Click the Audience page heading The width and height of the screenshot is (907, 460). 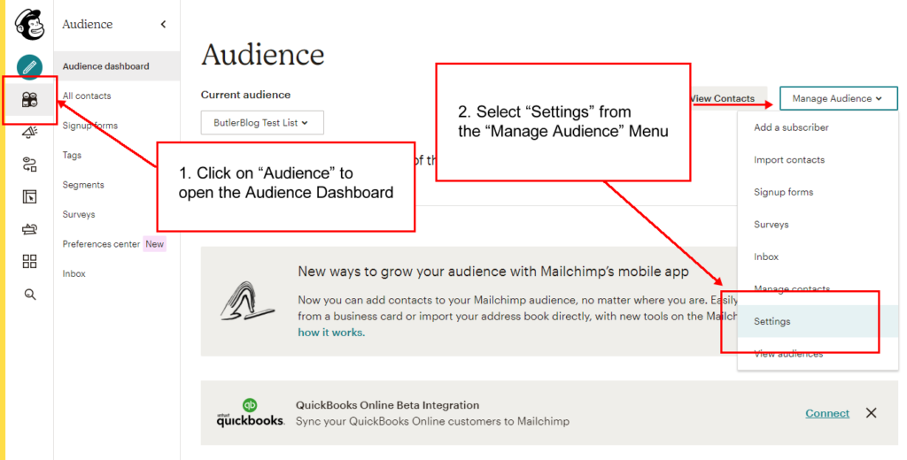point(262,55)
